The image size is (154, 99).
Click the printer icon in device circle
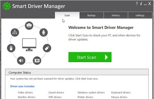tap(29, 26)
